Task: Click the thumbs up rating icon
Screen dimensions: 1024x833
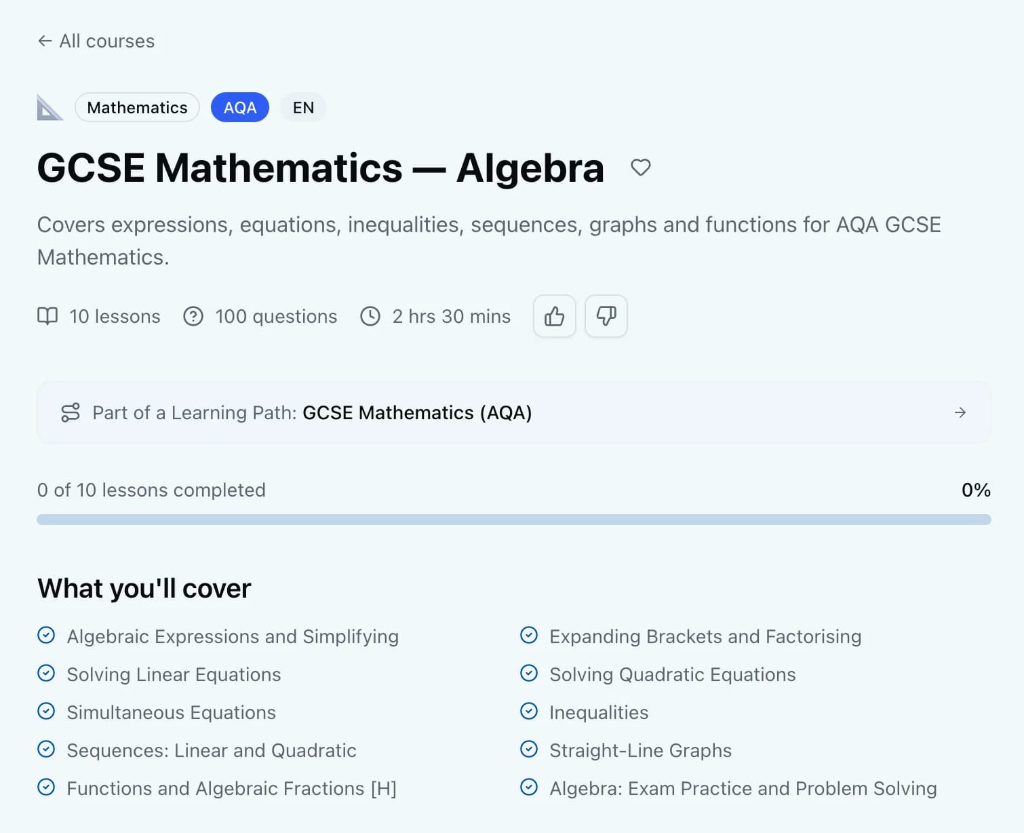Action: click(554, 316)
